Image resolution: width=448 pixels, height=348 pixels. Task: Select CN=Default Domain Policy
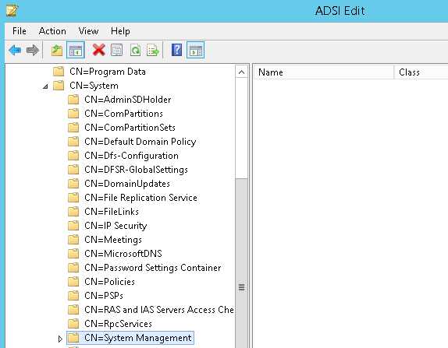140,142
